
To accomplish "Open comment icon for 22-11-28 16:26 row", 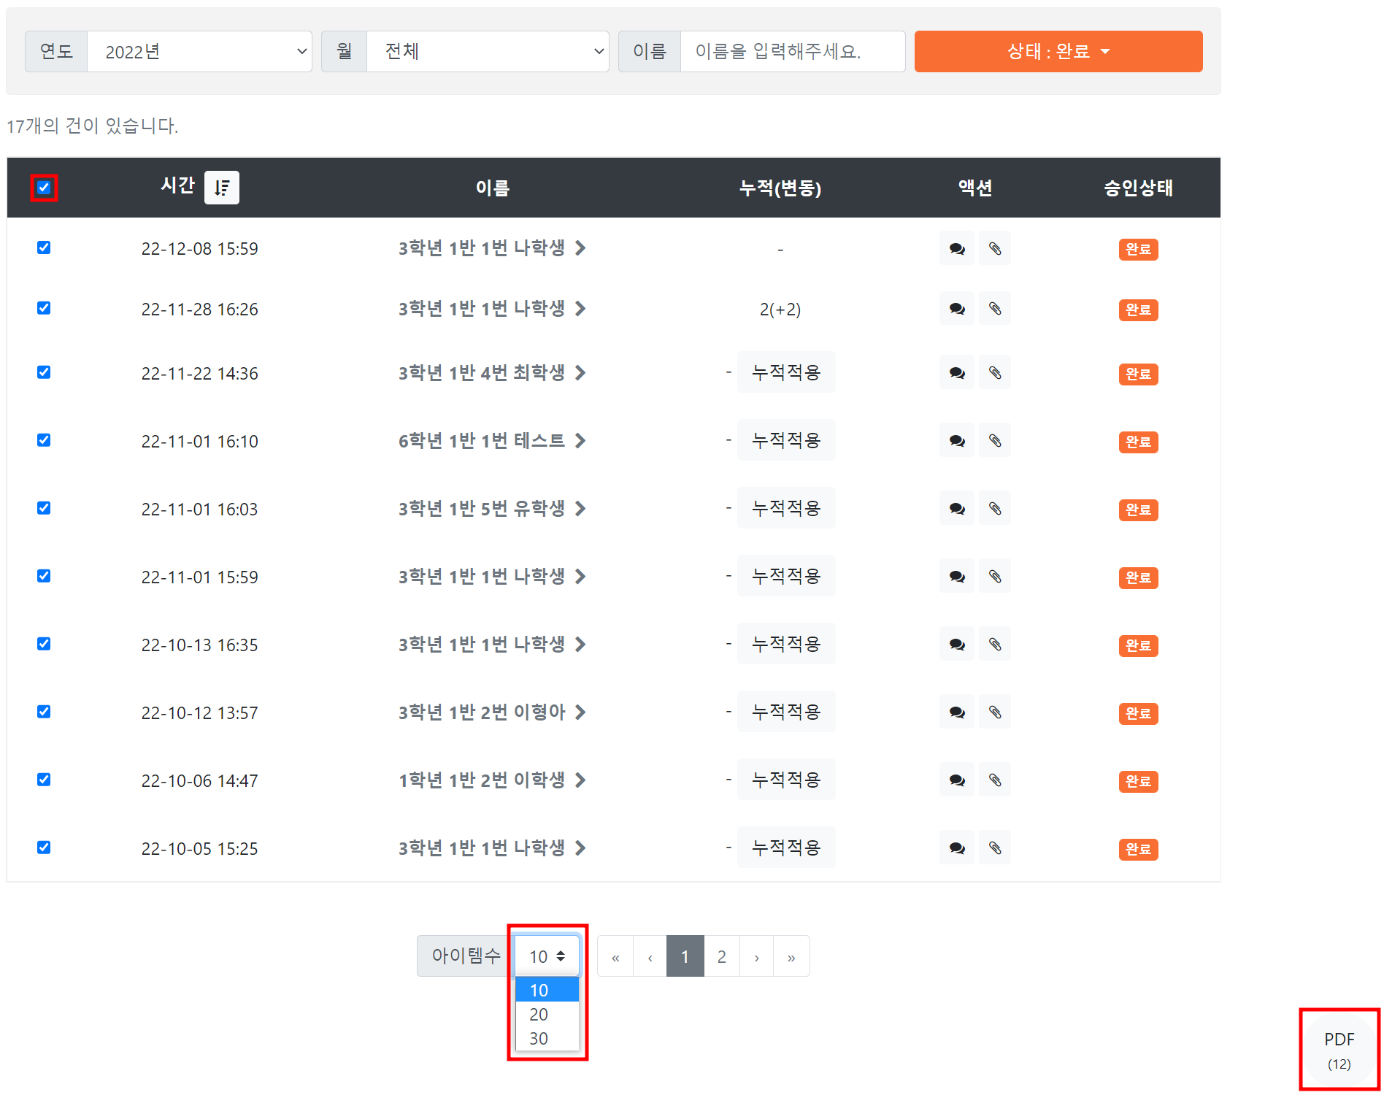I will click(x=957, y=310).
